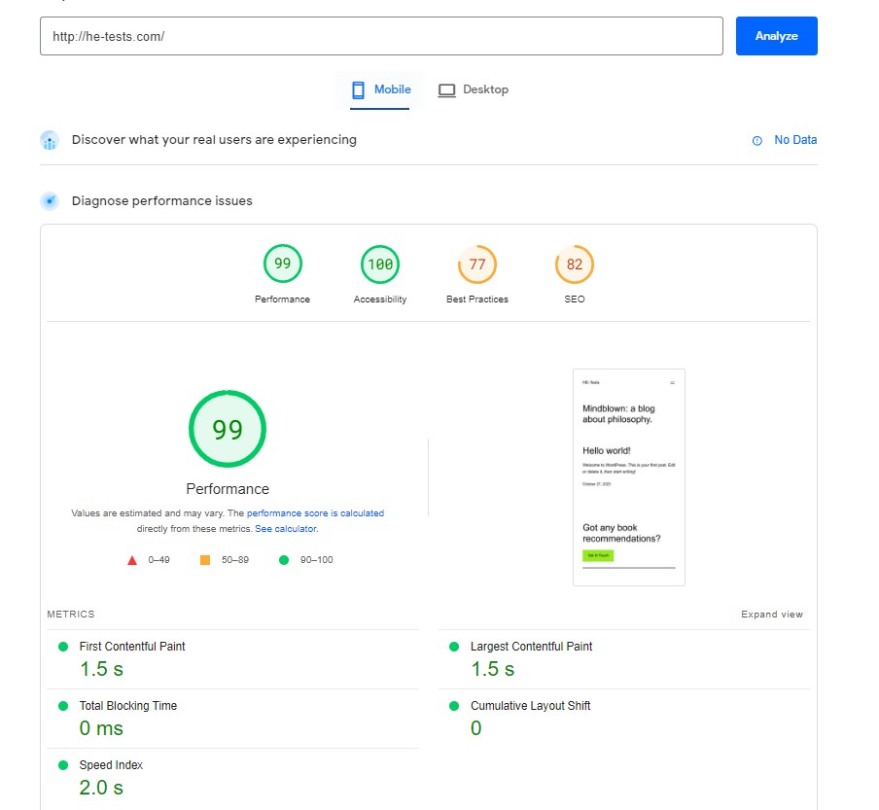The width and height of the screenshot is (879, 810).
Task: Click the Speed Index 2.0 s value
Action: pos(101,788)
